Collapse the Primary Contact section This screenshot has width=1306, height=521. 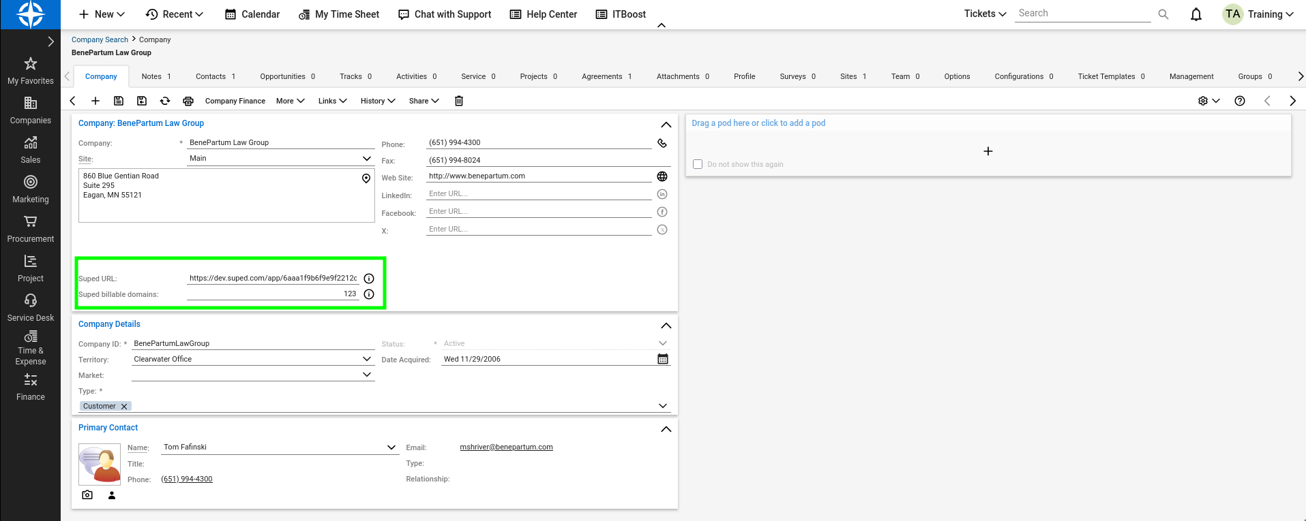666,429
